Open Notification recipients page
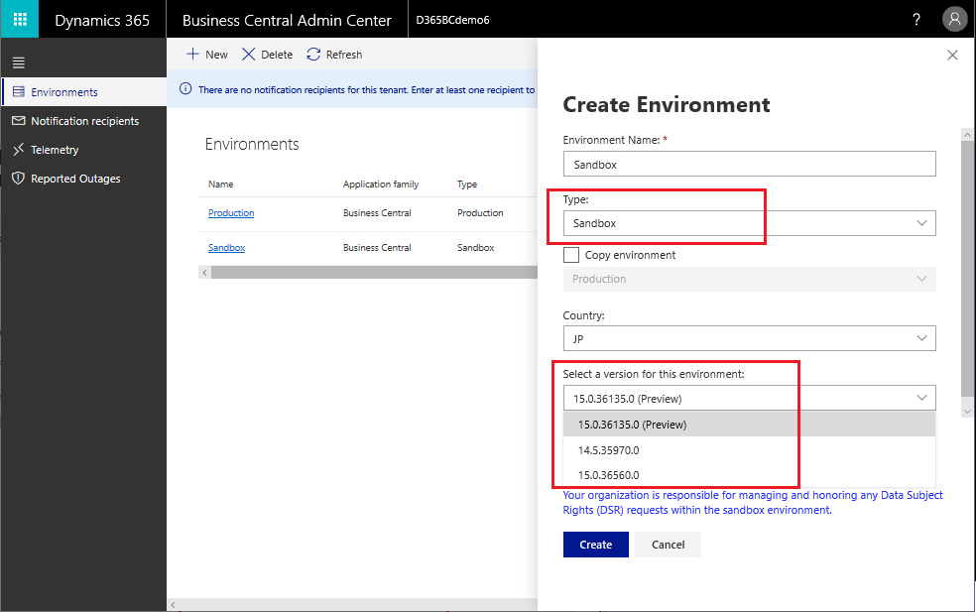 coord(84,121)
